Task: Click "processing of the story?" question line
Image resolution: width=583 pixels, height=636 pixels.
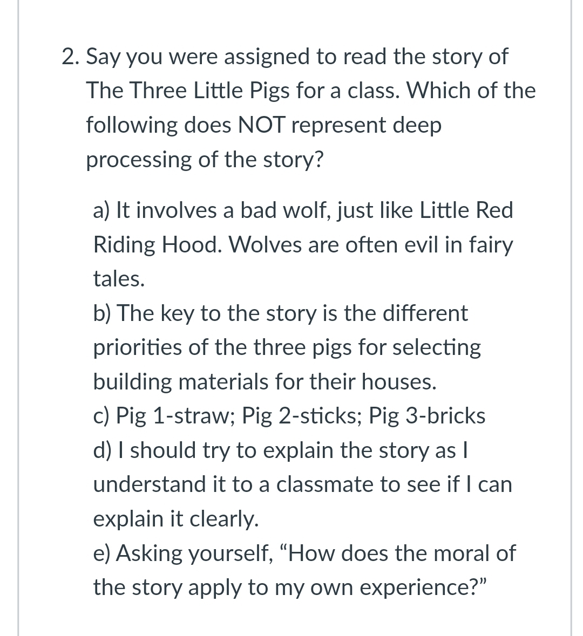Action: [205, 160]
